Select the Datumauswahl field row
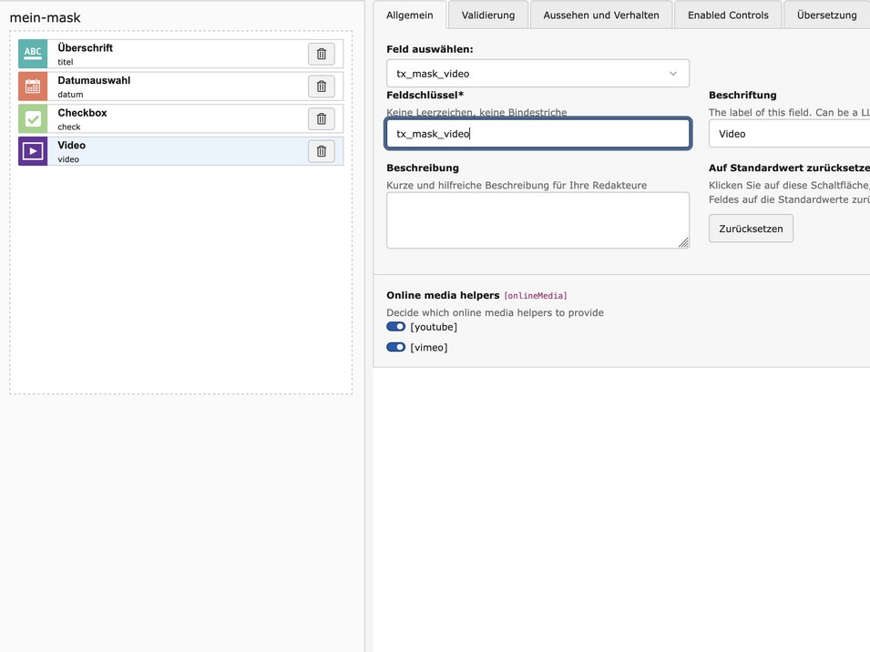The image size is (870, 652). pos(181,87)
